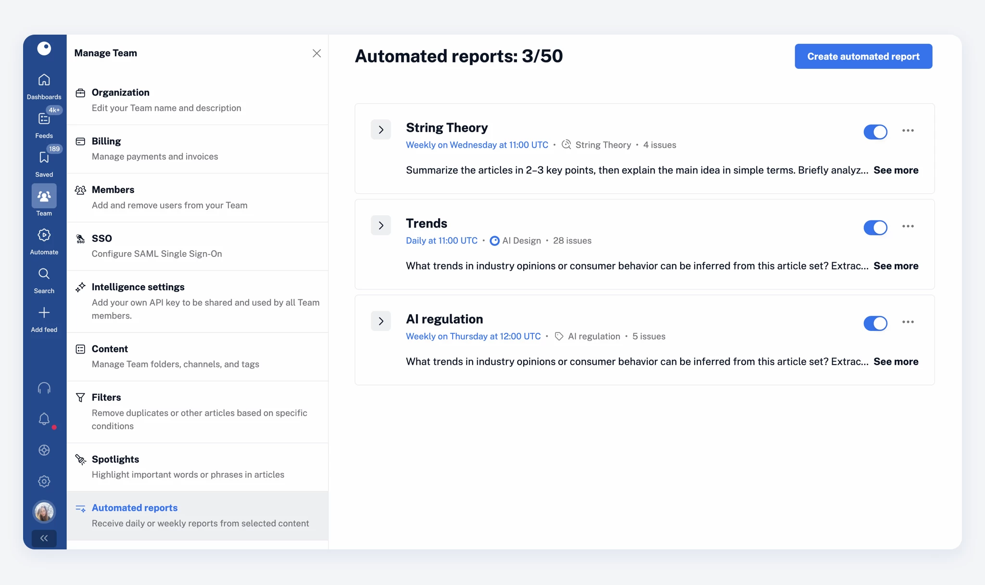Turn off the Trends report toggle

tap(875, 228)
